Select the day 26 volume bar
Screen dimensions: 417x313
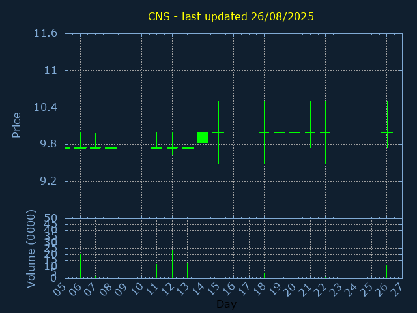coord(386,272)
